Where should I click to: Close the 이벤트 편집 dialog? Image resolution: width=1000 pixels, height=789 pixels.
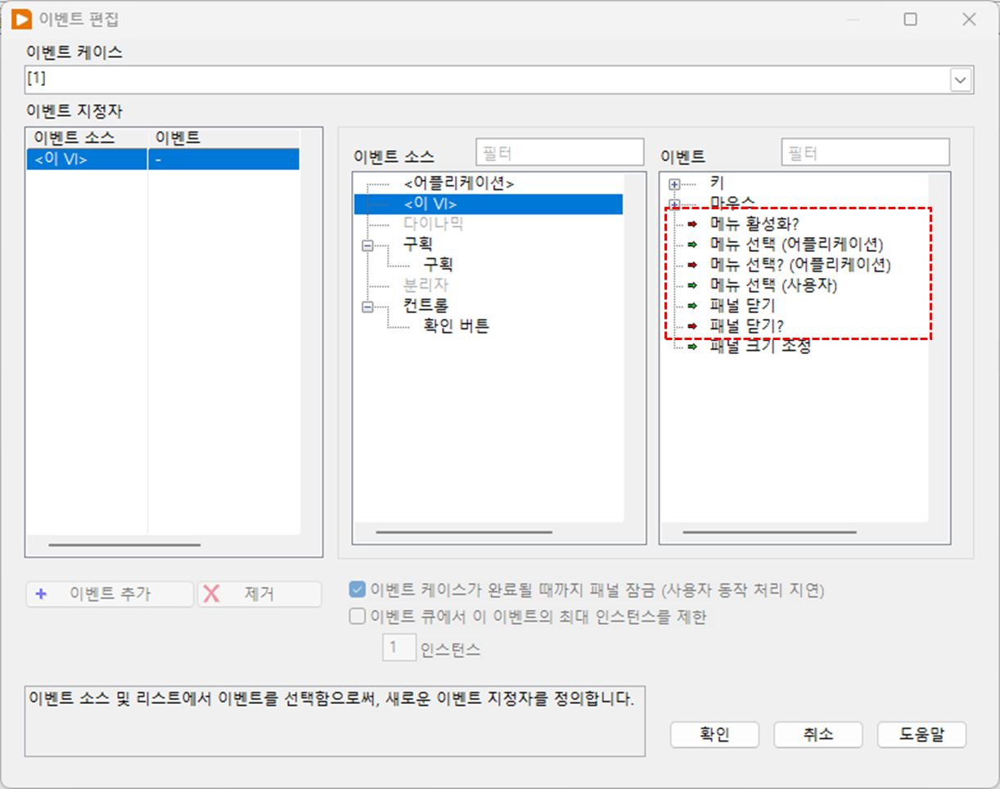tap(970, 20)
